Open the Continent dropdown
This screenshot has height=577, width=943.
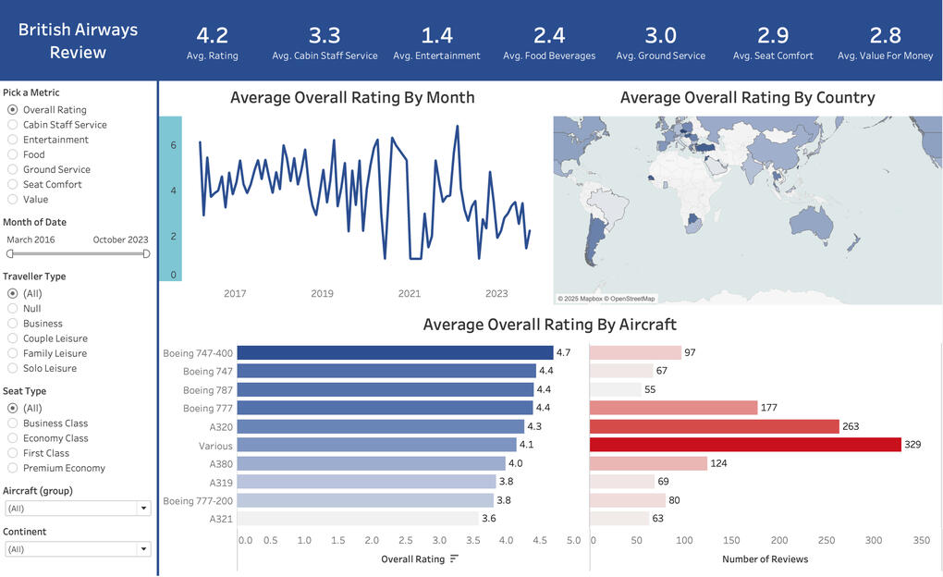[78, 549]
